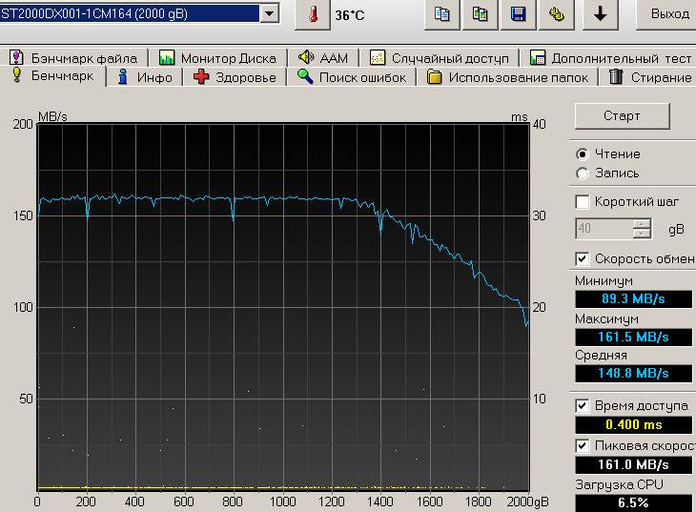Click the copy screenshot icon
696x512 pixels.
[x=480, y=14]
